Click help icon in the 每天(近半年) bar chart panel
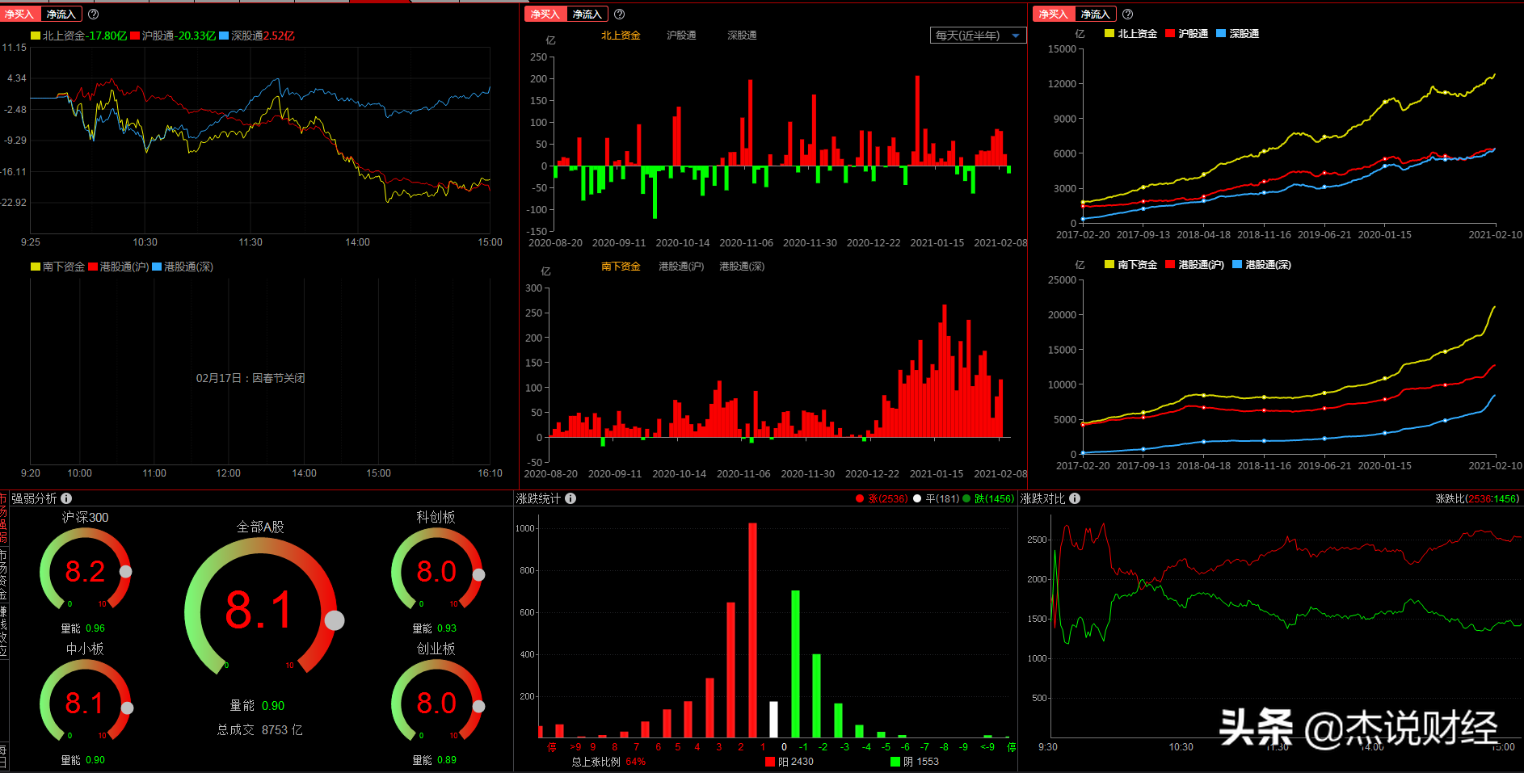Screen dimensions: 1524x773 coord(619,15)
